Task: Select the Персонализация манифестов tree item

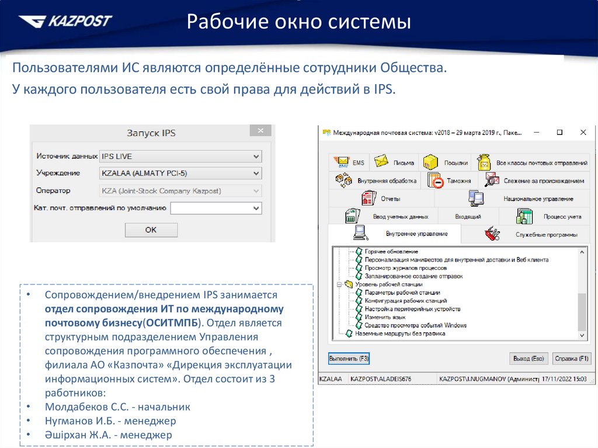Action: pos(457,260)
